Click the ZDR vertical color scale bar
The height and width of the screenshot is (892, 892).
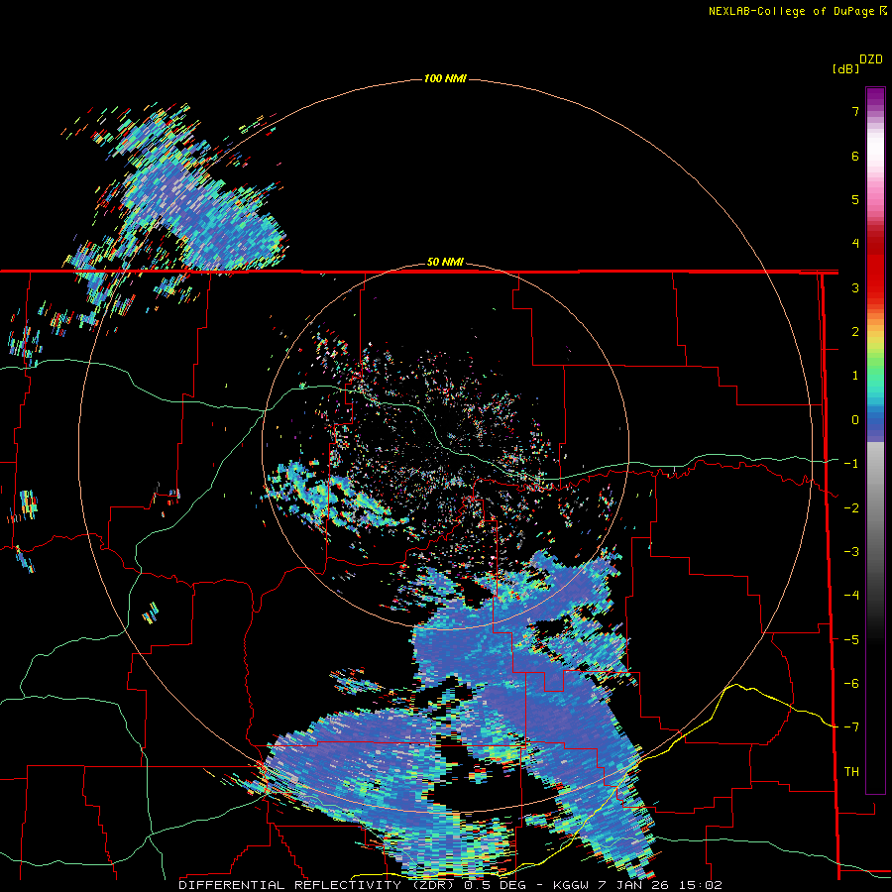pos(875,440)
